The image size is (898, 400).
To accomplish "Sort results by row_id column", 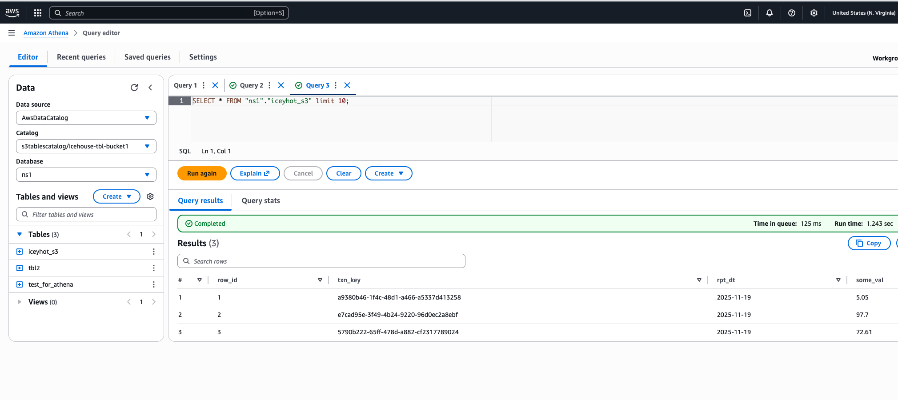I will (x=320, y=280).
